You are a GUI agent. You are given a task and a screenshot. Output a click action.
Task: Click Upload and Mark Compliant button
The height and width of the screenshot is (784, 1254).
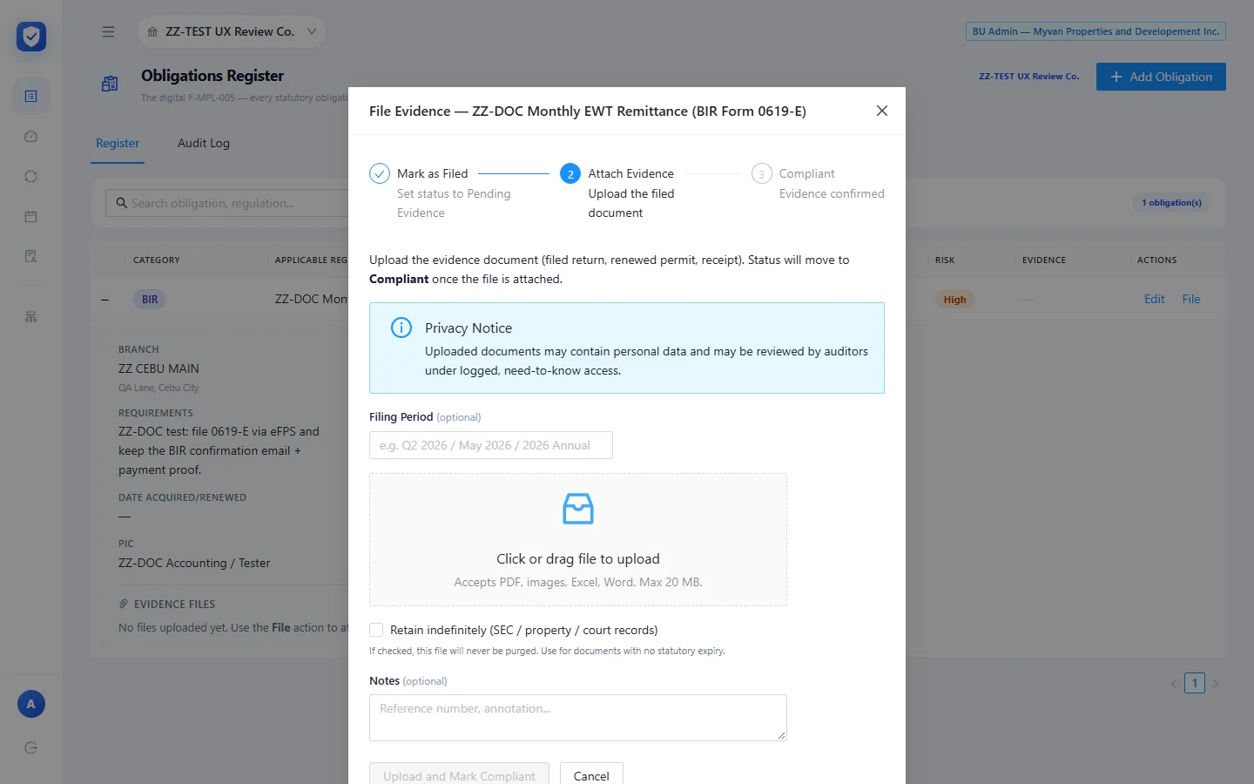[459, 775]
